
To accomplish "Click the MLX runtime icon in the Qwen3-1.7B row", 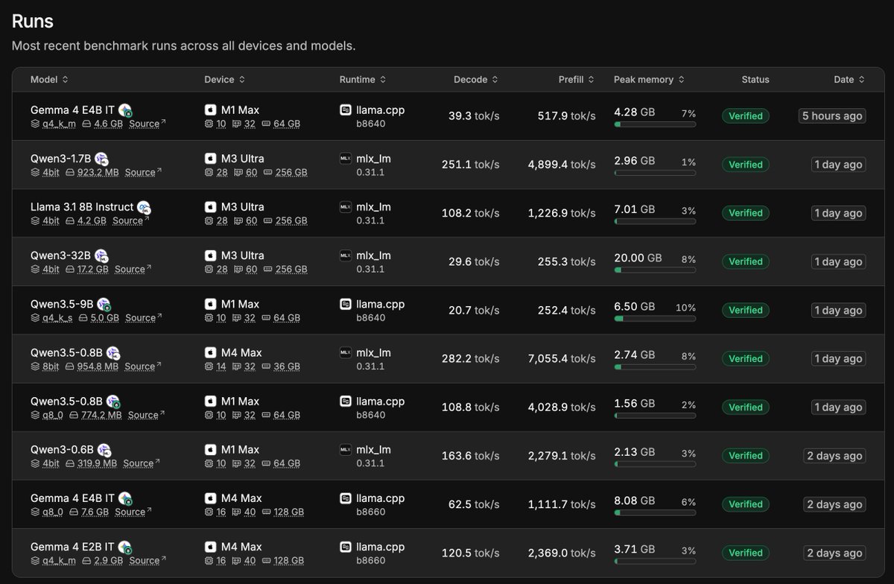I will pyautogui.click(x=346, y=159).
